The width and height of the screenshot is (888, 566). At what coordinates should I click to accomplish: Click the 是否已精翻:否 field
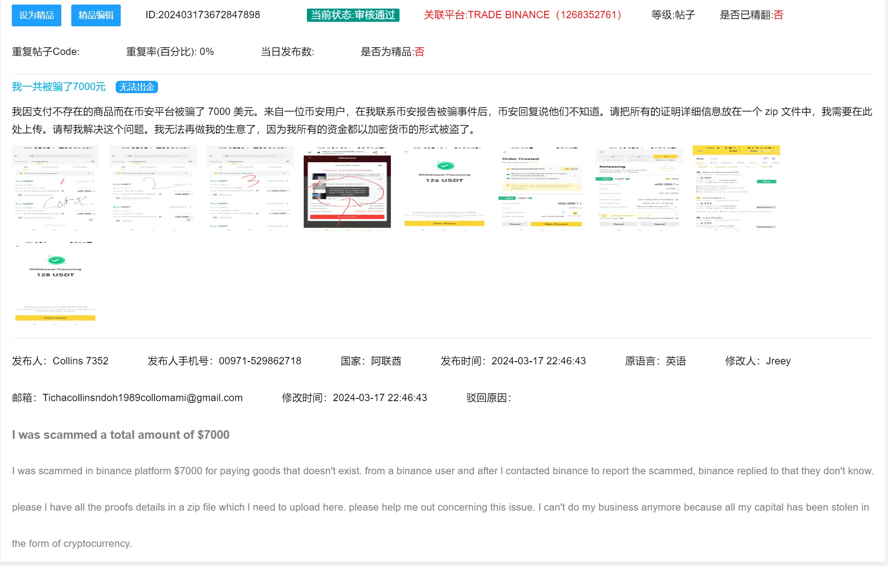click(x=752, y=15)
